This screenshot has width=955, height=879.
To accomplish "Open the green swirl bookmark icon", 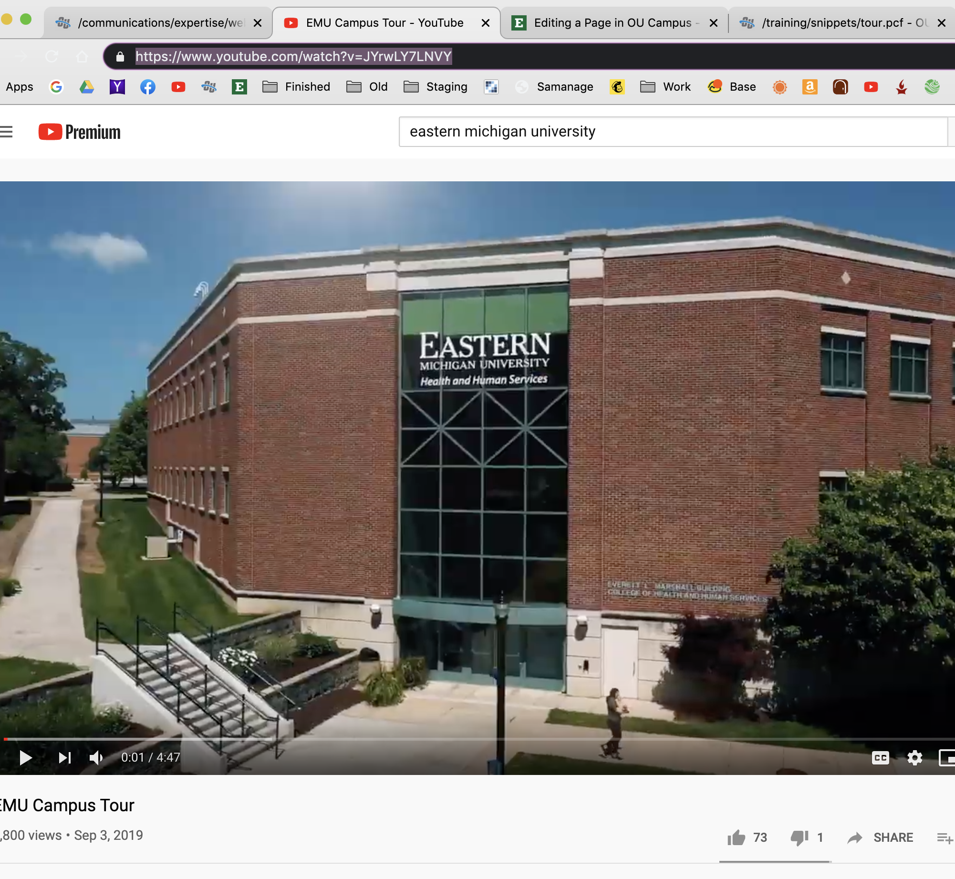I will pos(932,87).
